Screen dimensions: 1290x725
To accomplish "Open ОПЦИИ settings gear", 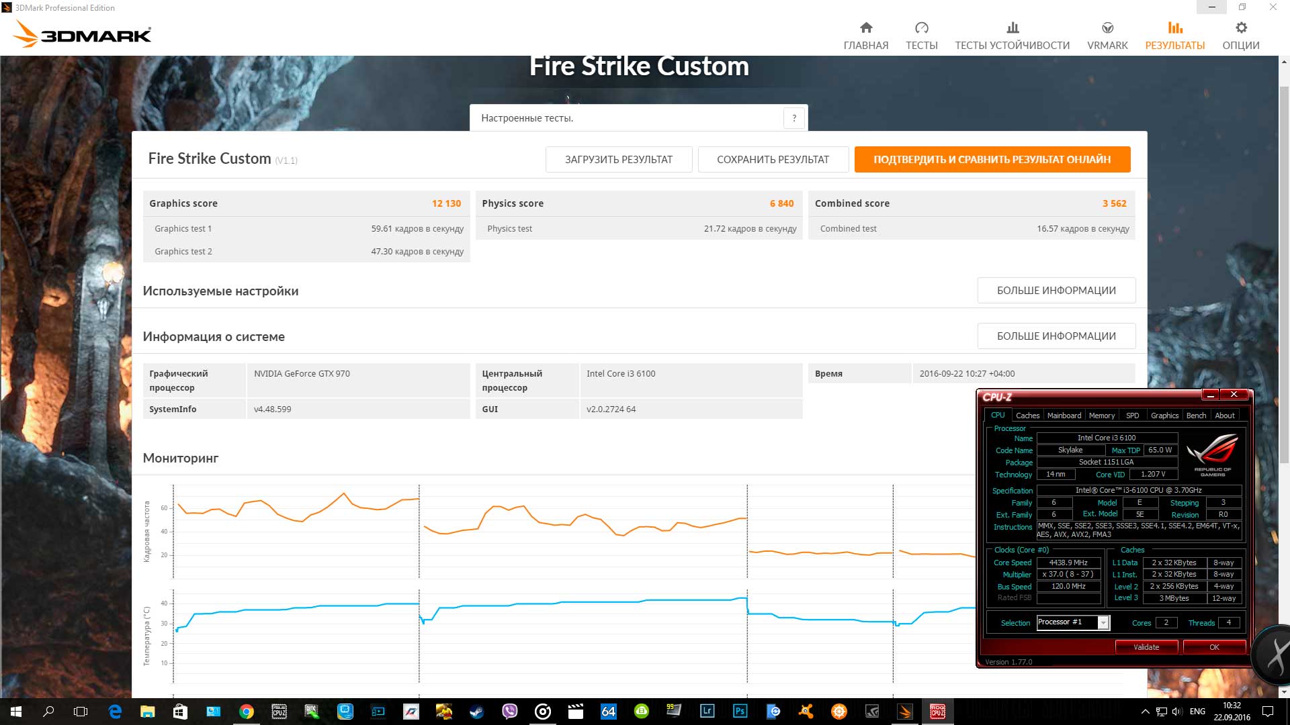I will (1240, 36).
